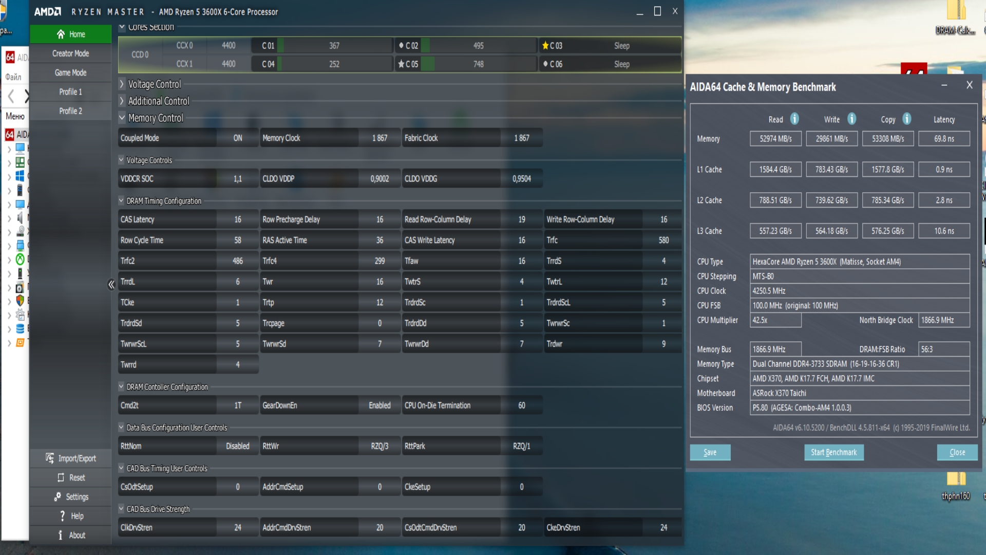Viewport: 986px width, 555px height.
Task: Toggle the RttNom Disabled value
Action: [x=237, y=446]
